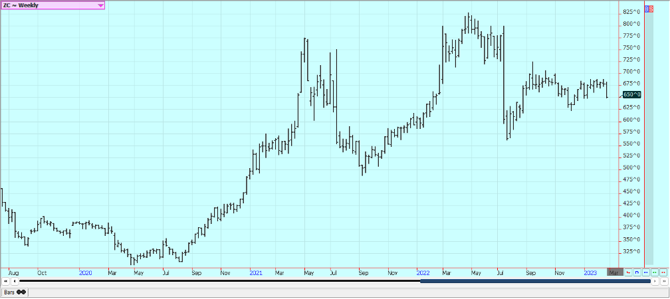Click the 775^0 price axis label
The height and width of the screenshot is (299, 670).
[632, 36]
